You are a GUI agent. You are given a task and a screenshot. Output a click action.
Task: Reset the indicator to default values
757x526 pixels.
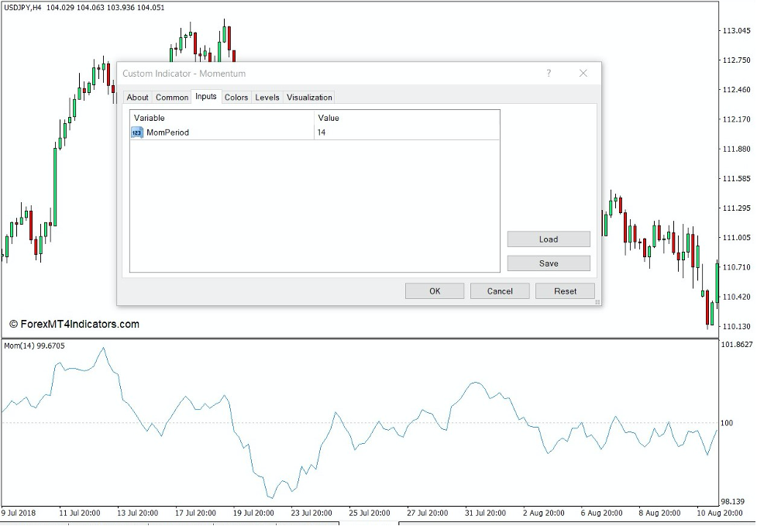click(x=565, y=291)
